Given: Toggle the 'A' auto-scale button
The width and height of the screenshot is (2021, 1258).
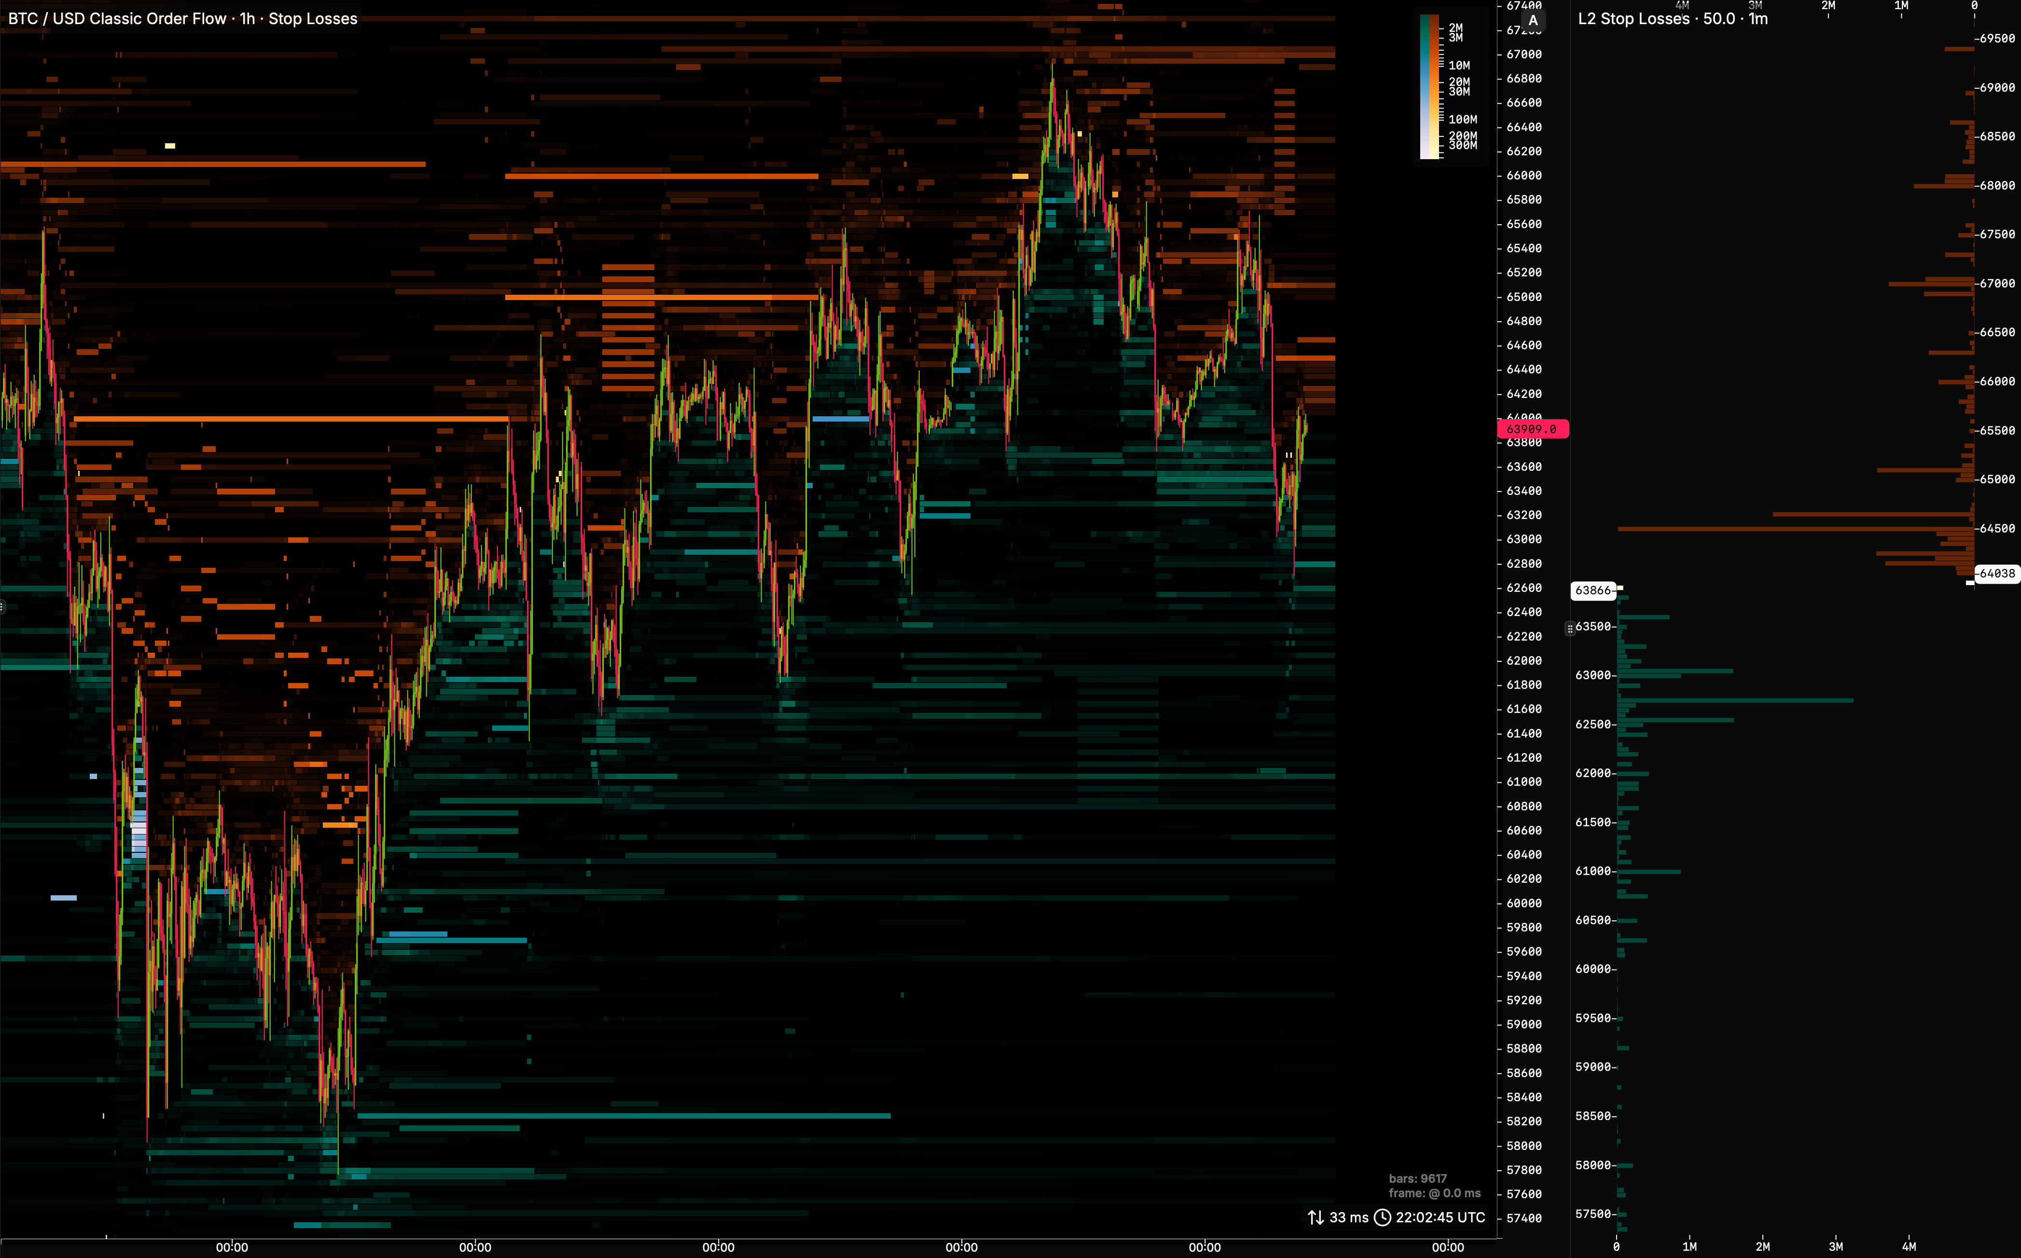Looking at the screenshot, I should pos(1532,21).
